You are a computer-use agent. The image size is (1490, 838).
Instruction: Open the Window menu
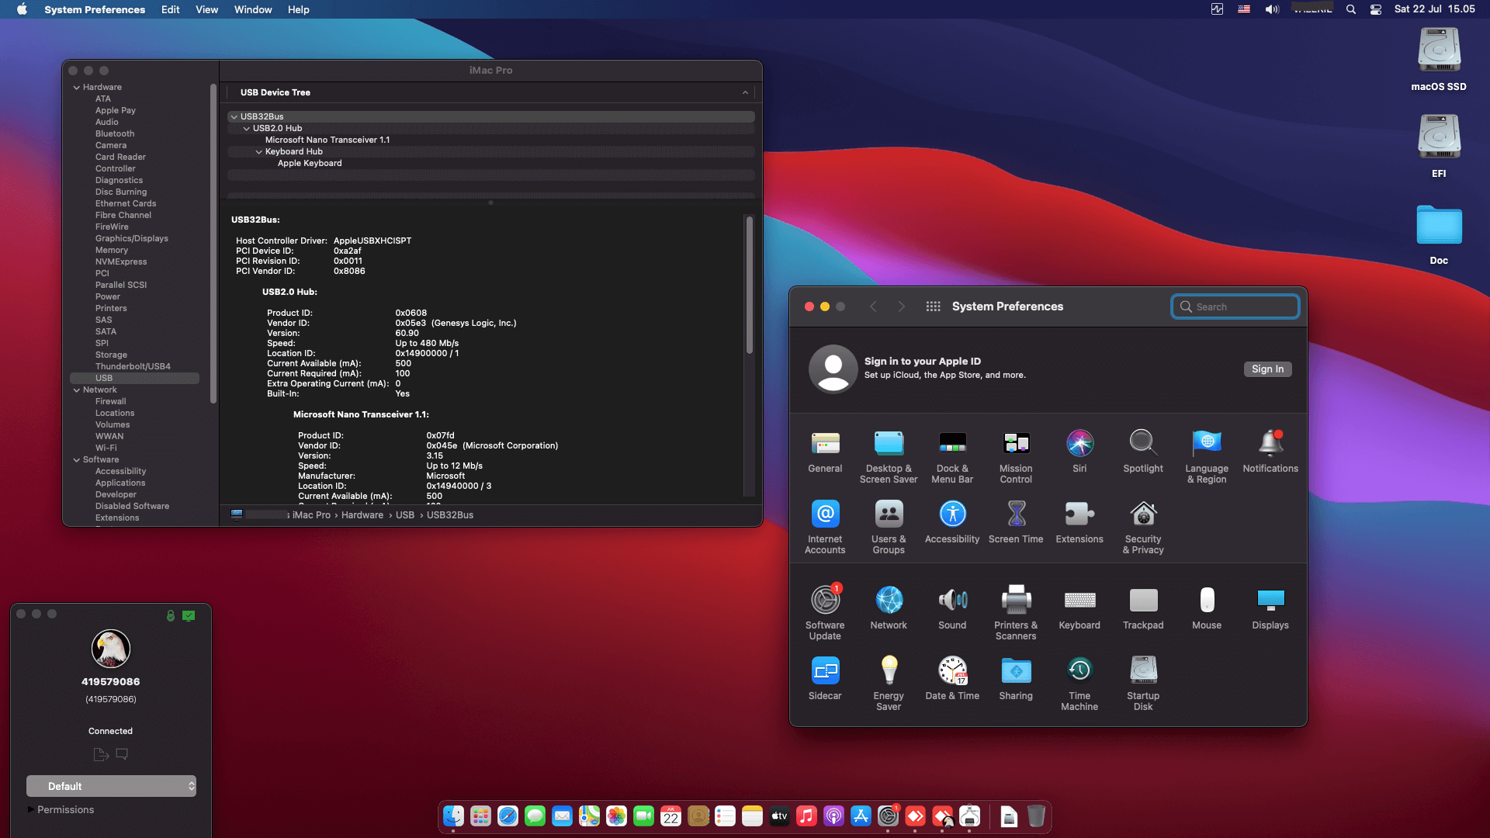[253, 9]
